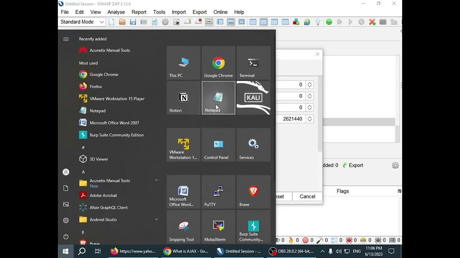The image size is (460, 258).
Task: Open the File menu
Action: [x=65, y=12]
